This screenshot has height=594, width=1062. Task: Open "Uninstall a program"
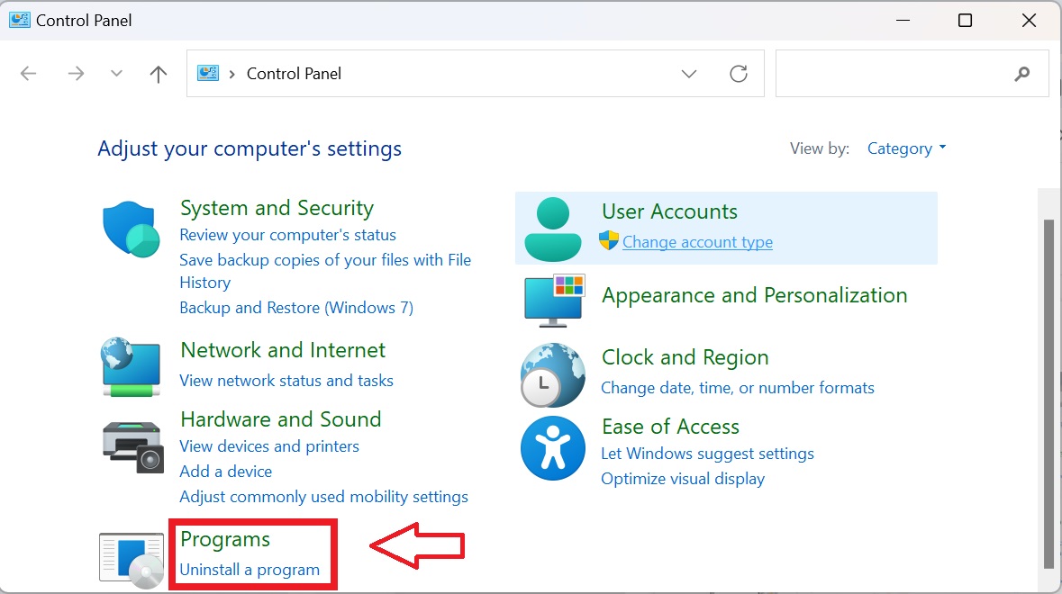point(250,569)
